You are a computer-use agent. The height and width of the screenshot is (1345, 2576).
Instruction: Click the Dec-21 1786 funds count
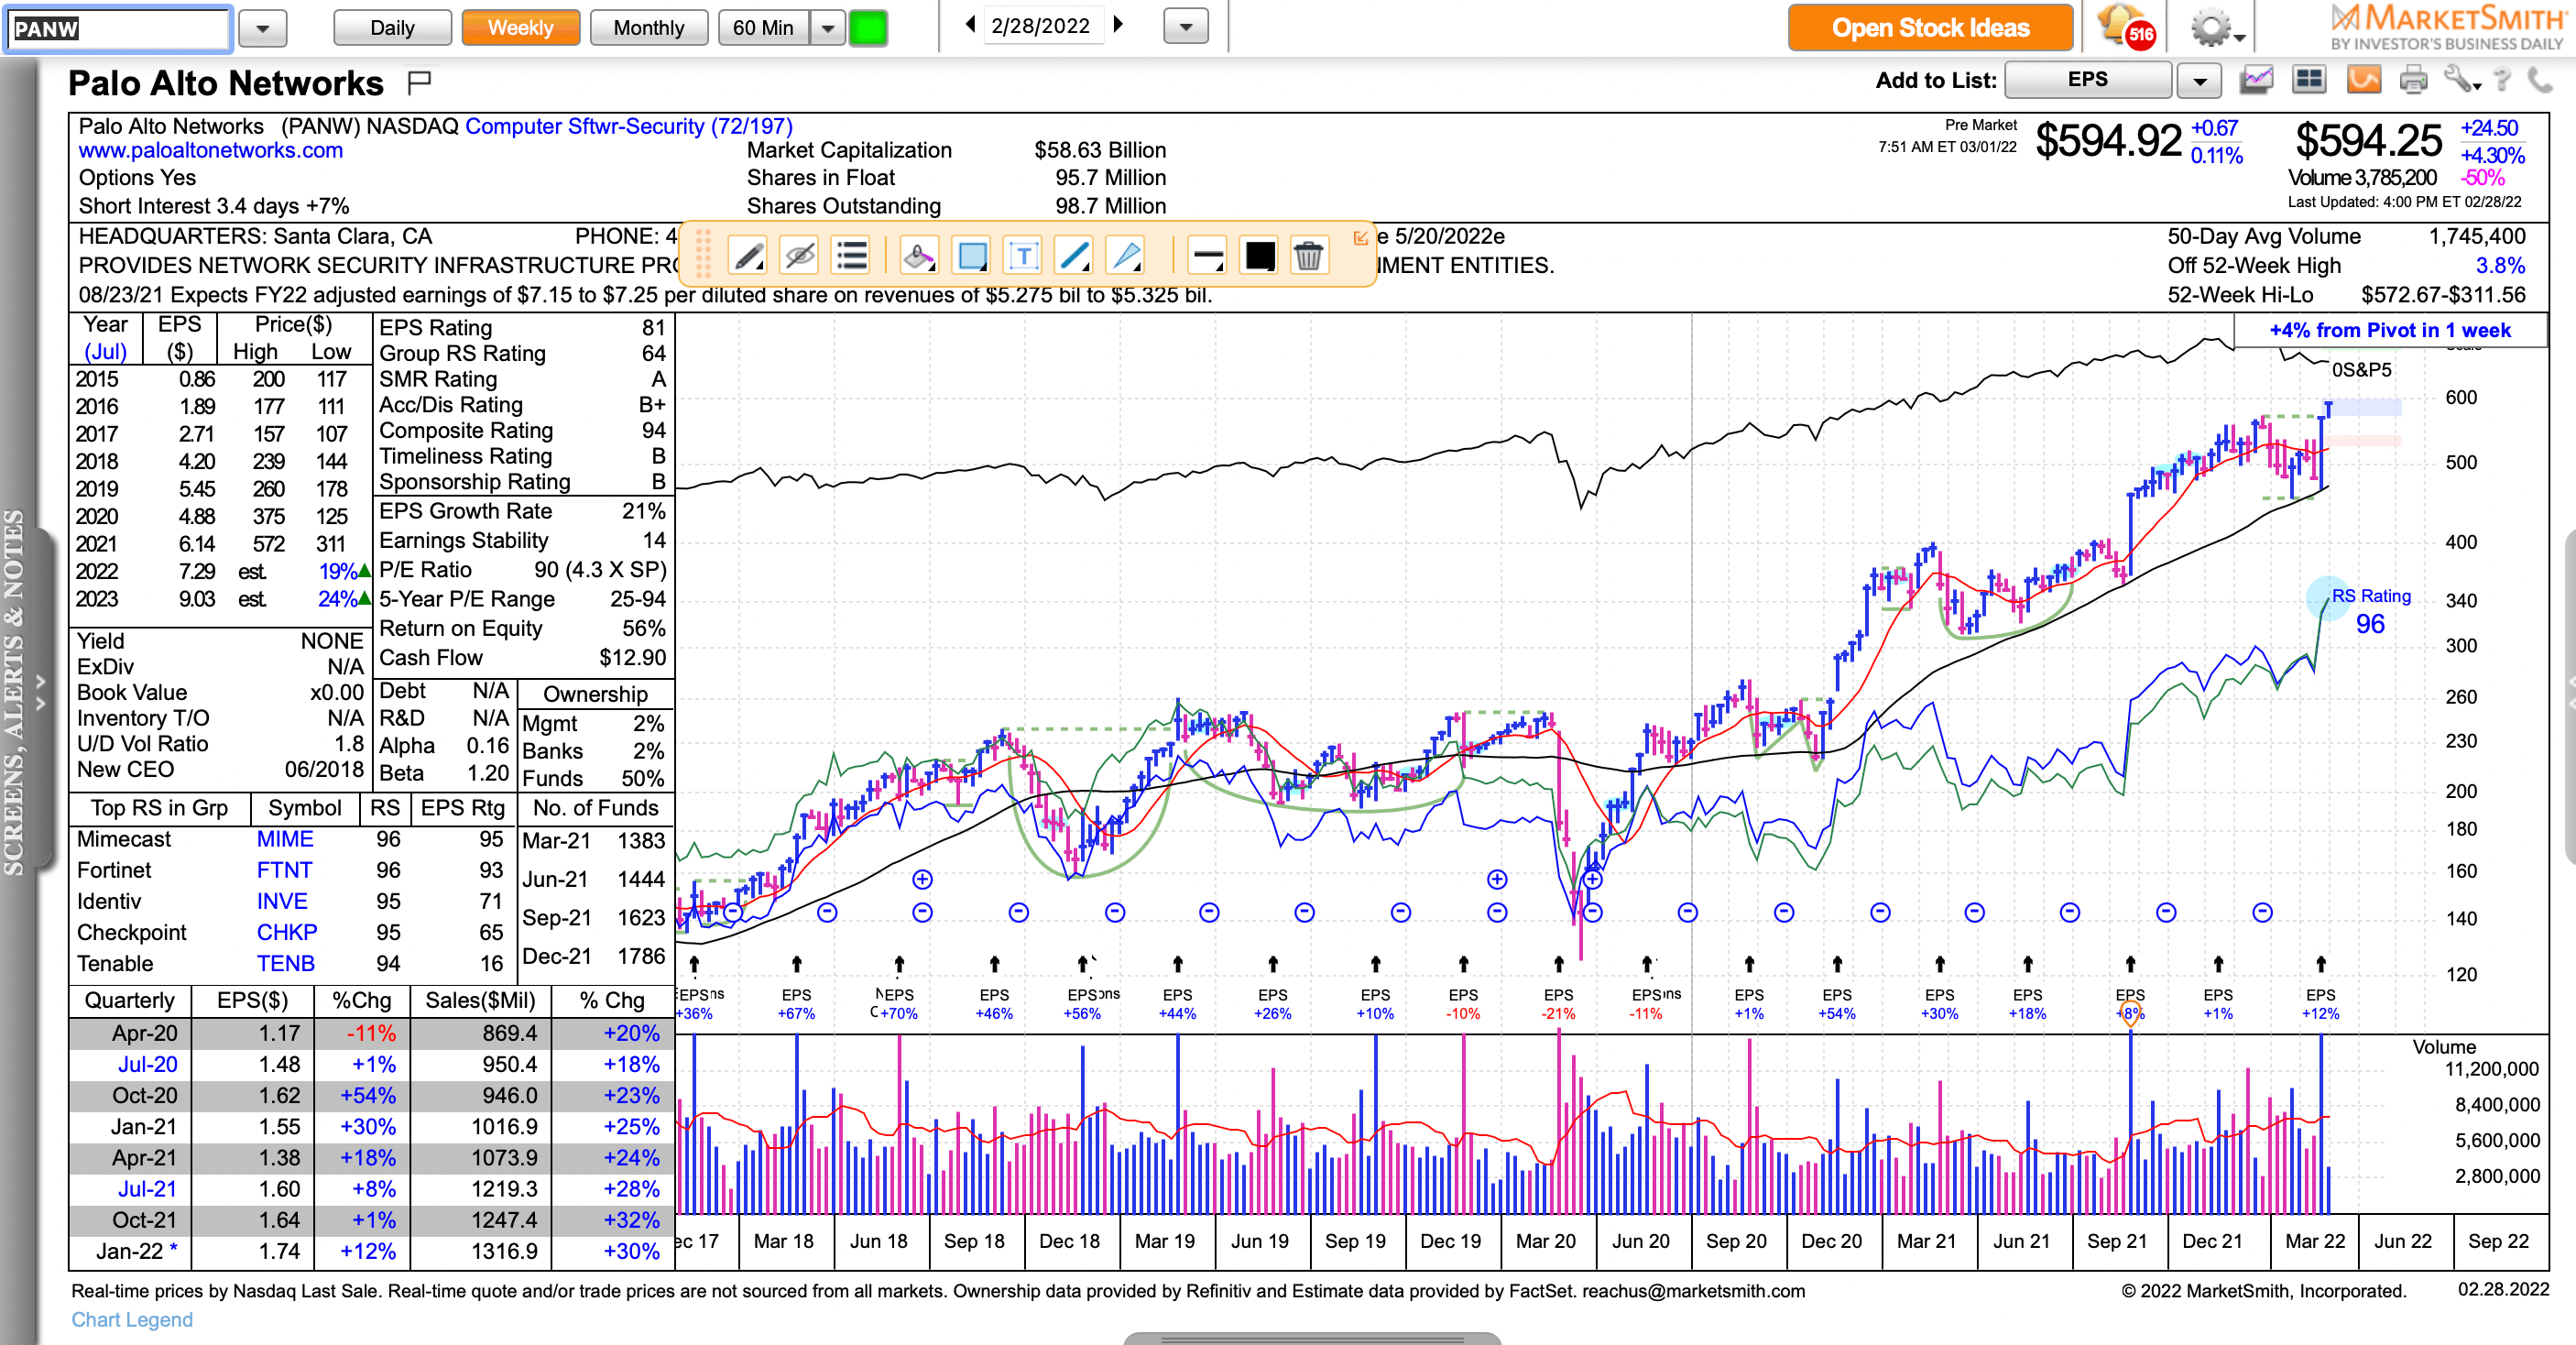point(594,956)
